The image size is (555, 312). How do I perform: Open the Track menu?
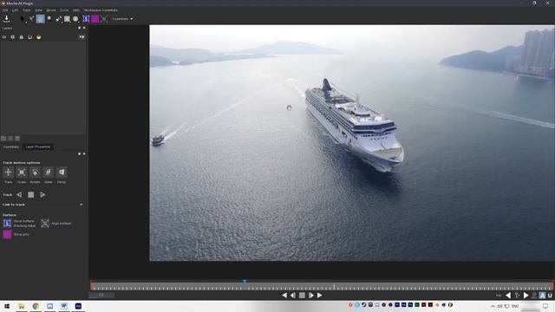[27, 10]
